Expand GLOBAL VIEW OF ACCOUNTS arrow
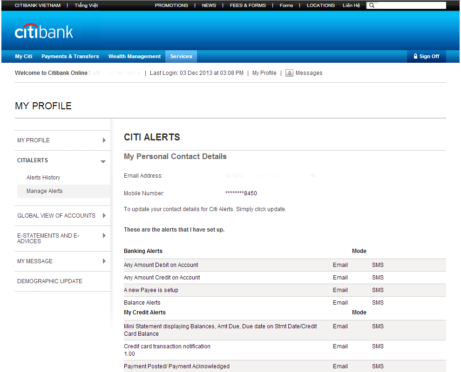This screenshot has width=461, height=372. [x=104, y=215]
